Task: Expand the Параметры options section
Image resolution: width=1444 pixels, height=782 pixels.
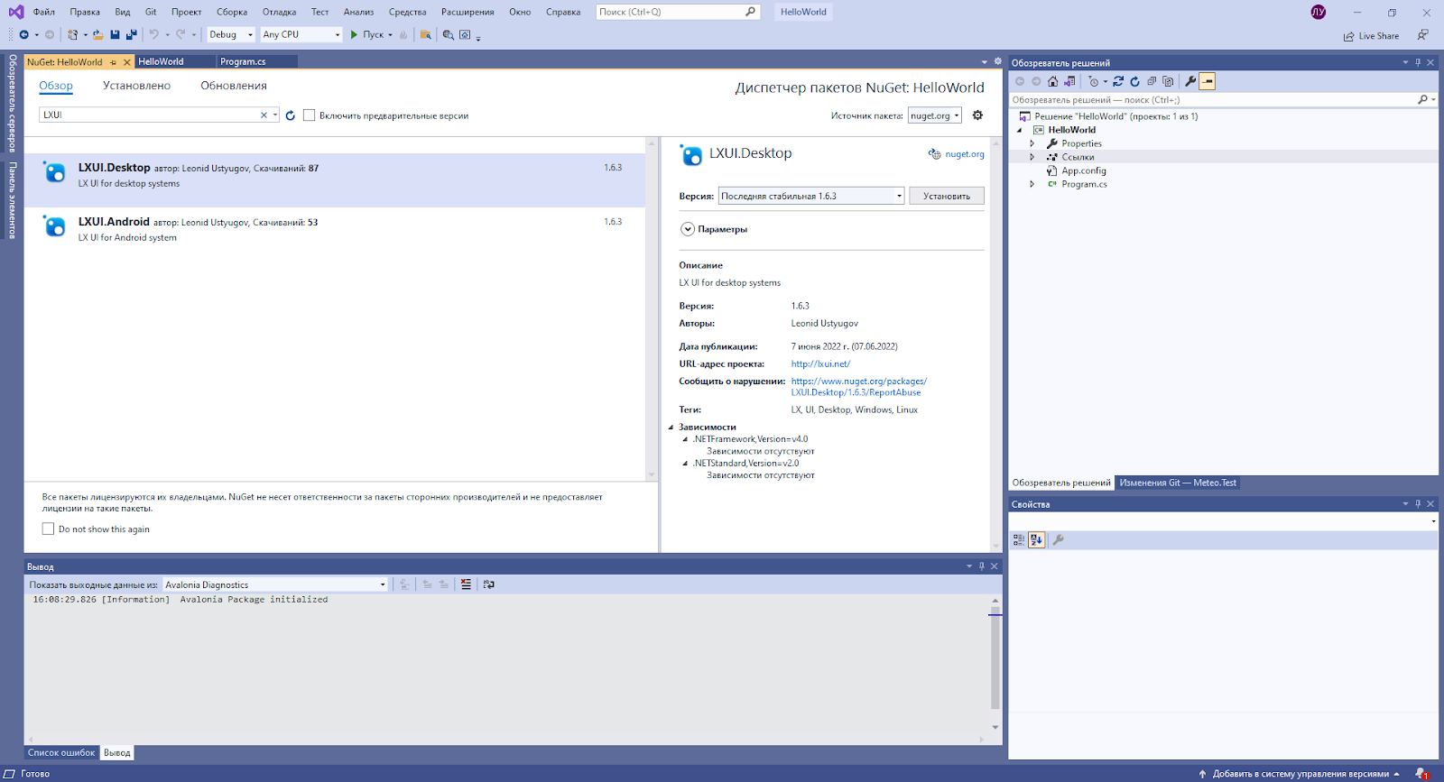Action: pyautogui.click(x=688, y=229)
